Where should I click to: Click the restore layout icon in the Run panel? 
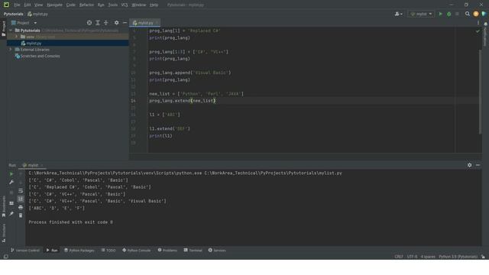coord(11,203)
